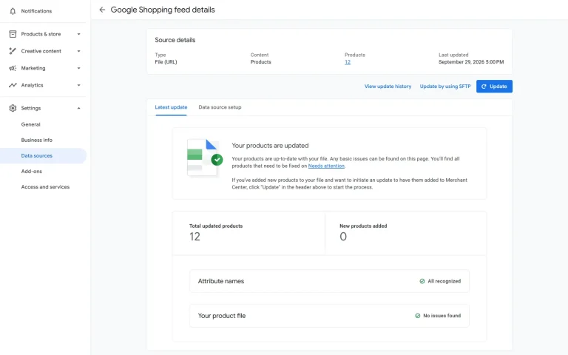The image size is (568, 355).
Task: Click View update history link
Action: point(388,87)
